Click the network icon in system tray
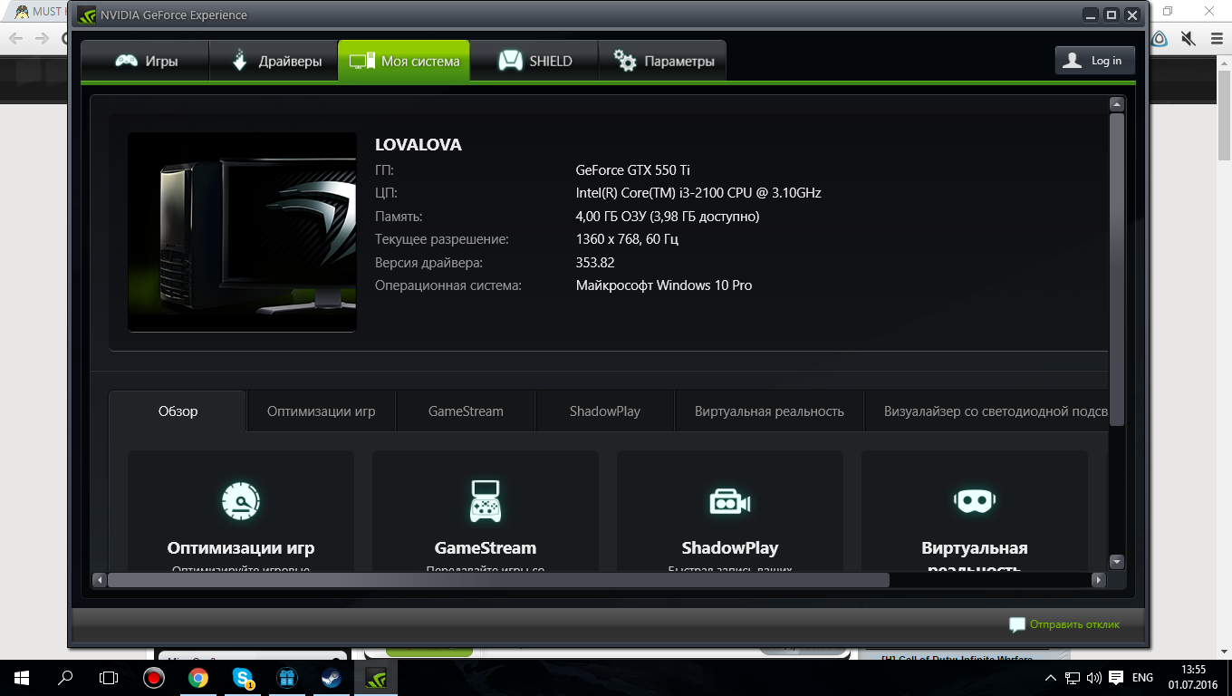 tap(1073, 678)
